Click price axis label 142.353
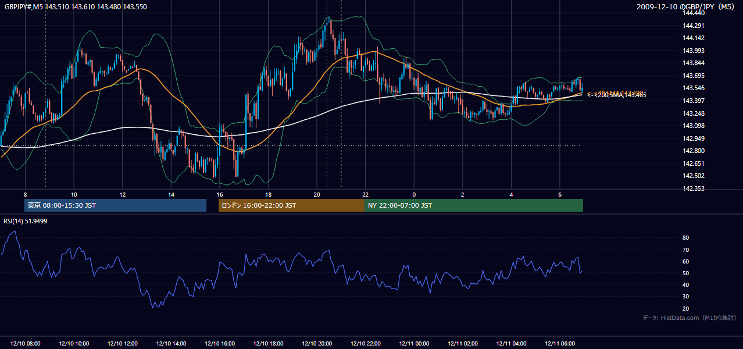Image resolution: width=743 pixels, height=349 pixels. coord(694,188)
